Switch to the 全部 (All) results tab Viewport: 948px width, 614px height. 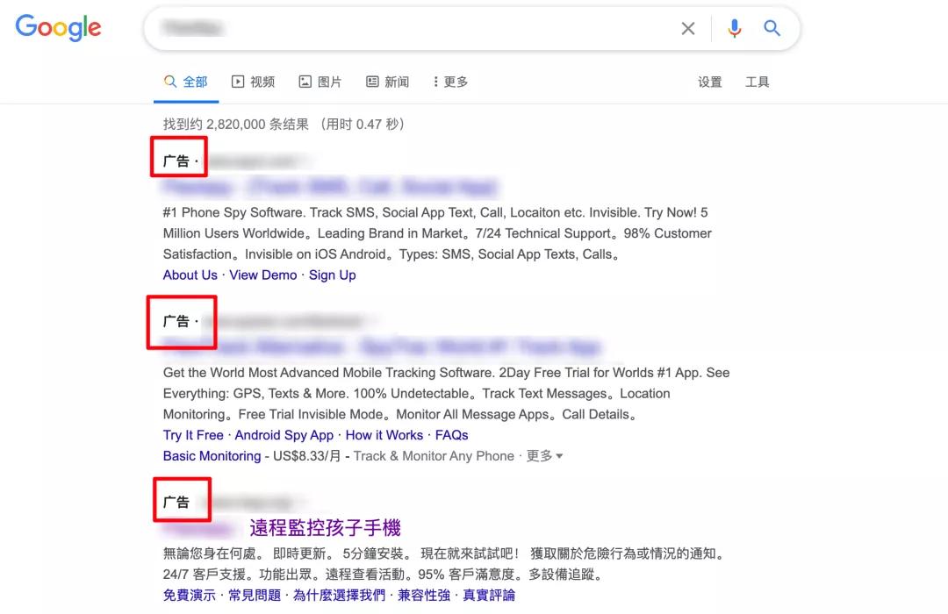[186, 81]
